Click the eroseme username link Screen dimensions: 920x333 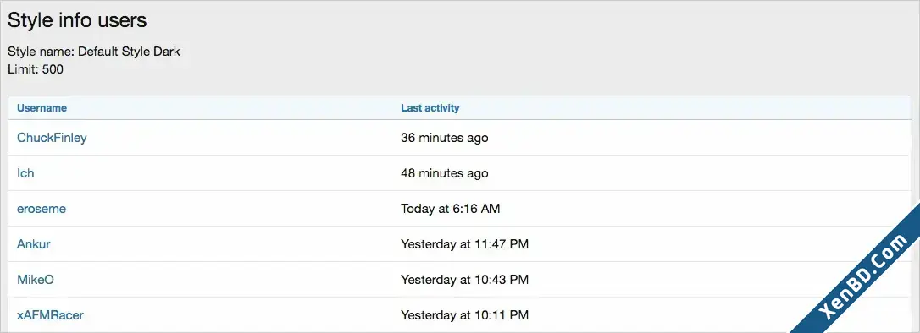click(41, 209)
